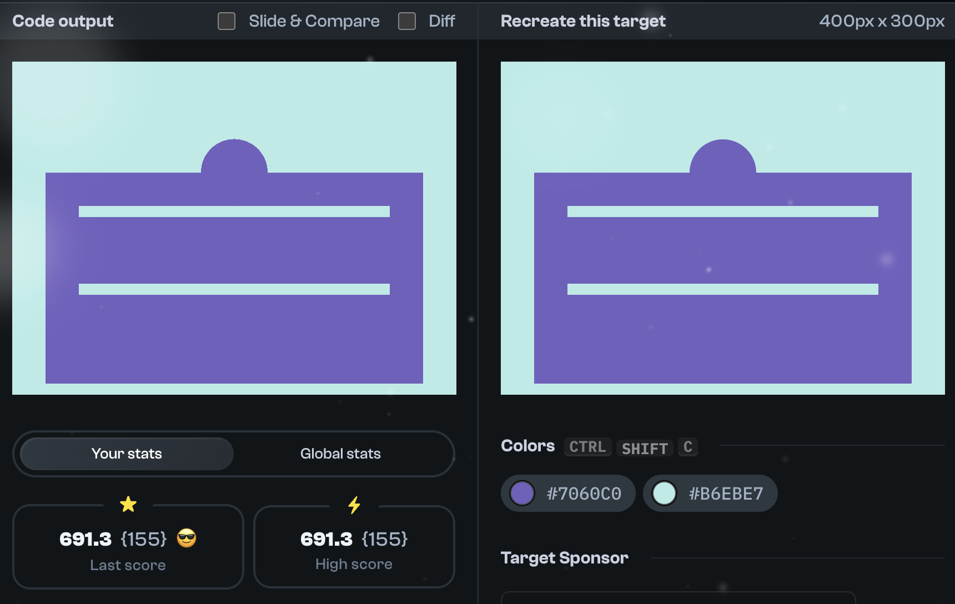
Task: Copy the #7060C0 color code
Action: point(583,493)
